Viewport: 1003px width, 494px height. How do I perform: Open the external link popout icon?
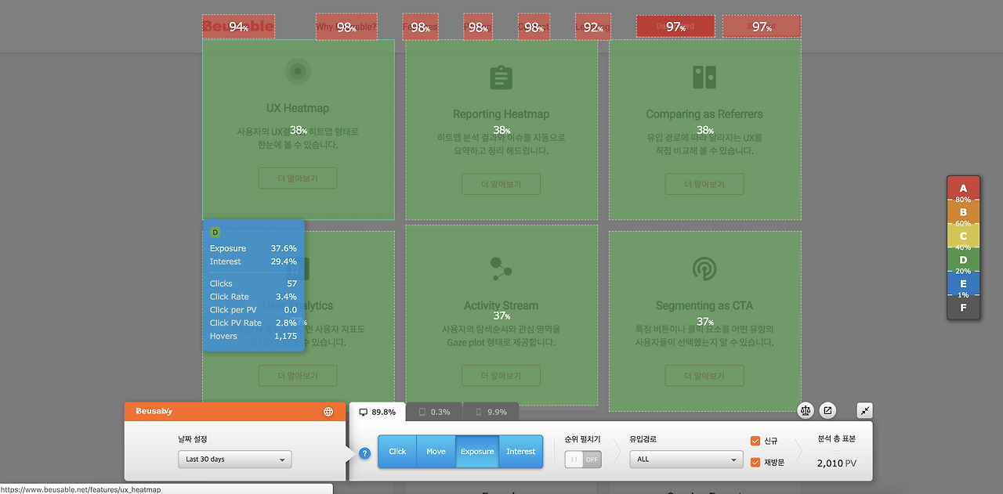click(827, 410)
